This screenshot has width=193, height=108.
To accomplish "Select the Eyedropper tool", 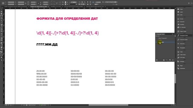I will pyautogui.click(x=2, y=45).
